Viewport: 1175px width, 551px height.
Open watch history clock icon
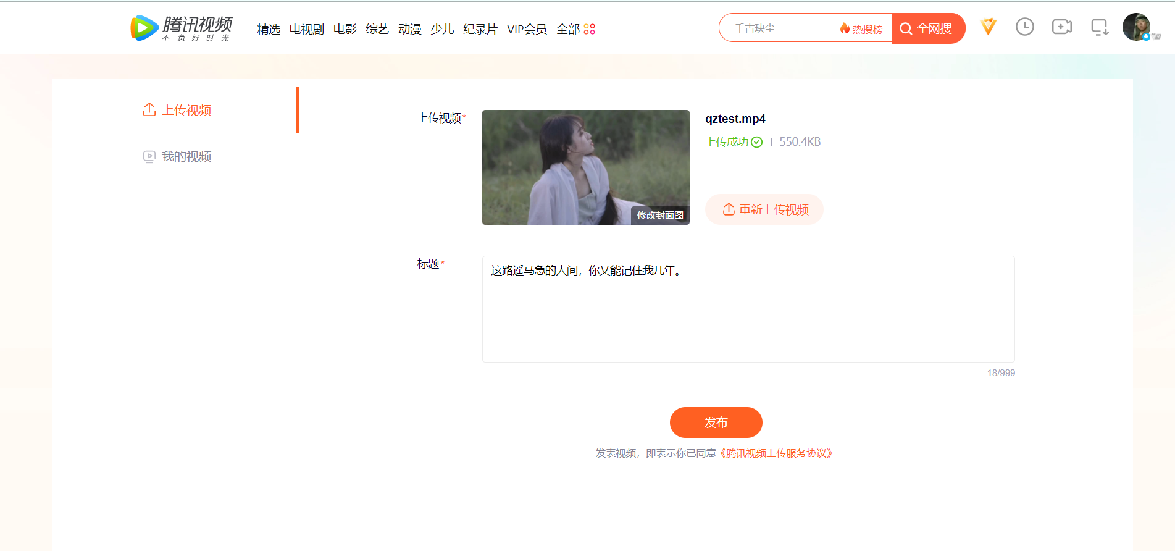pos(1024,27)
